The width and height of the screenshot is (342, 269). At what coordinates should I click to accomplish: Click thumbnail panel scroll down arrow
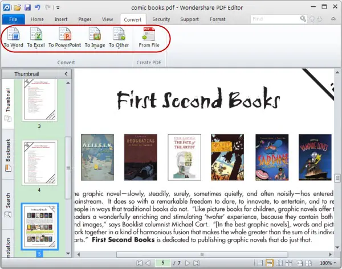click(x=68, y=254)
